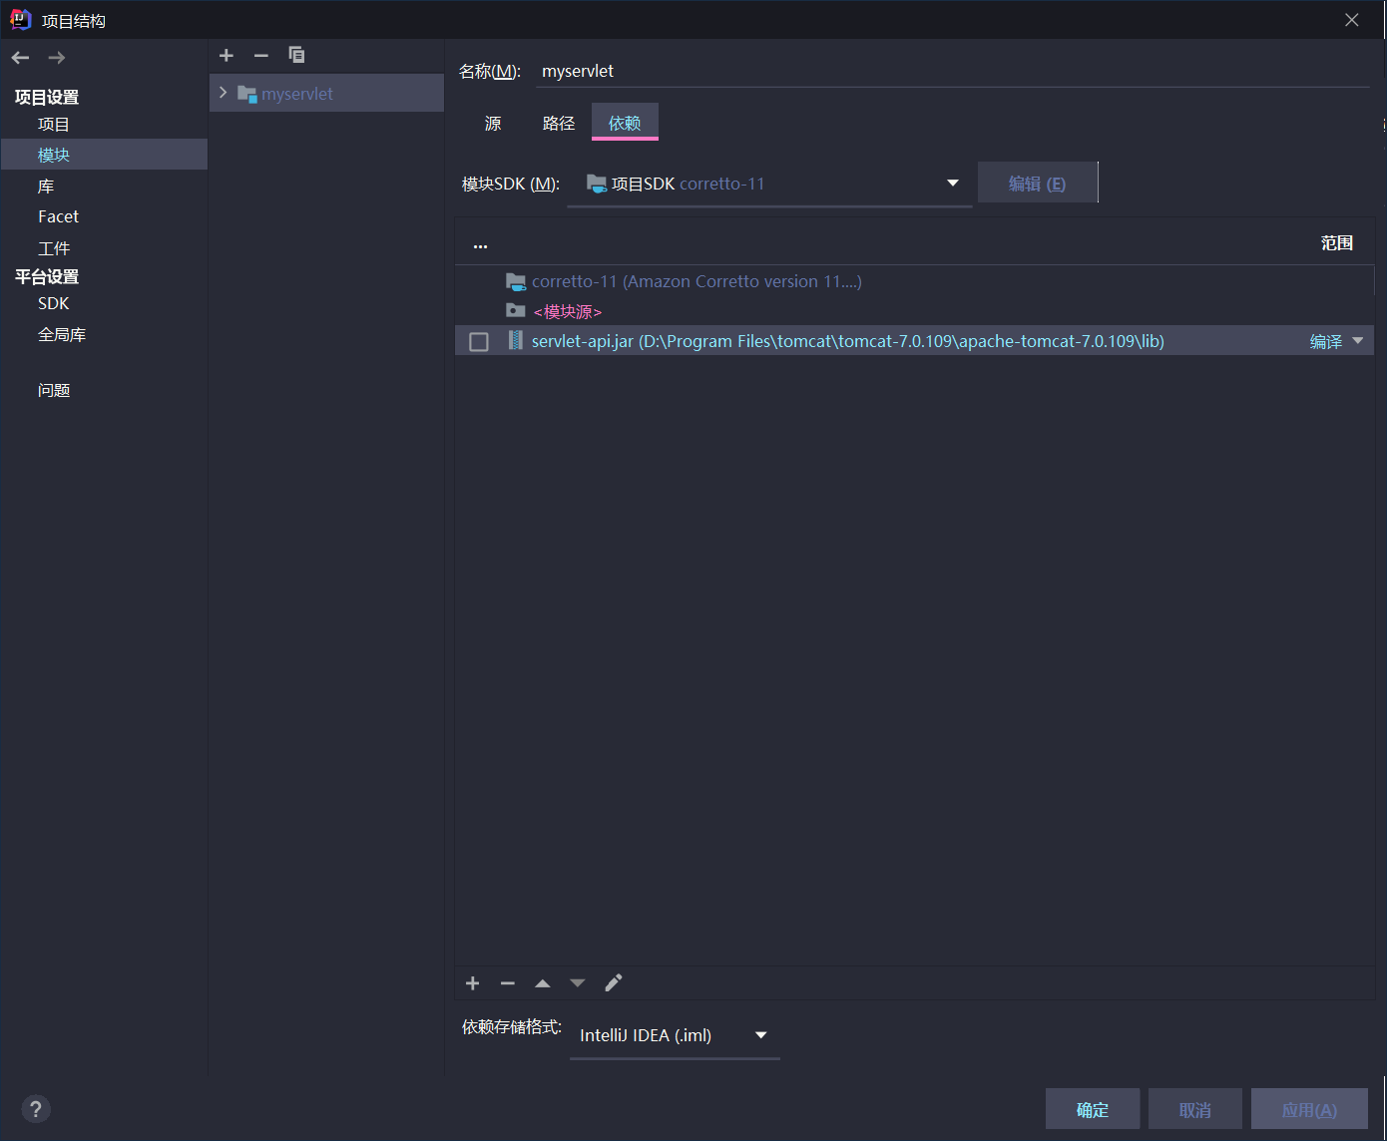Click the three-dots export column header
The width and height of the screenshot is (1387, 1141).
(480, 245)
